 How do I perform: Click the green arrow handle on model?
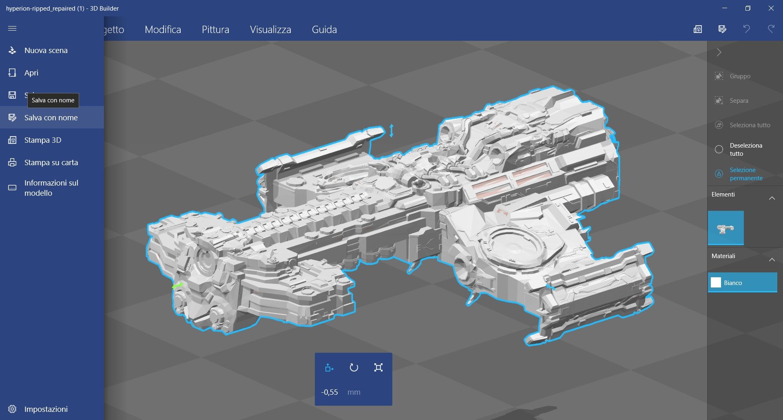[x=177, y=286]
